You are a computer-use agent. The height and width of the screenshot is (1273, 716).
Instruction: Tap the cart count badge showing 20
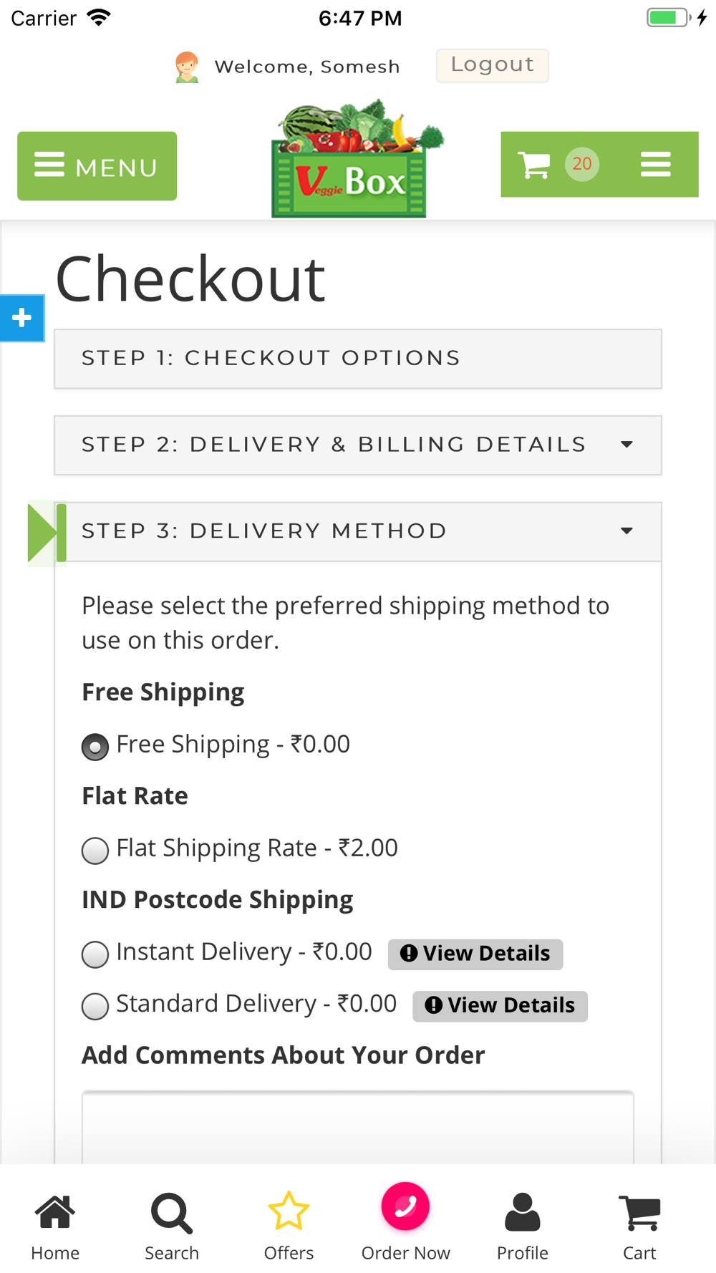click(582, 164)
